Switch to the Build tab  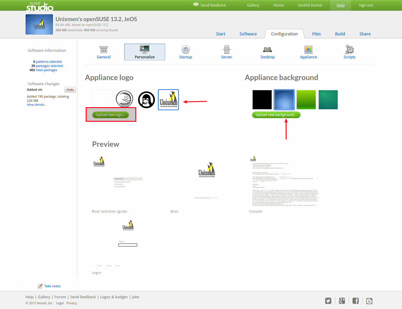[340, 34]
